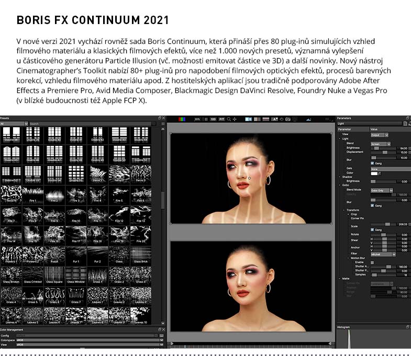Viewport: 411px width, 356px height.
Task: Click the light position point on the face
Action: coord(249,178)
